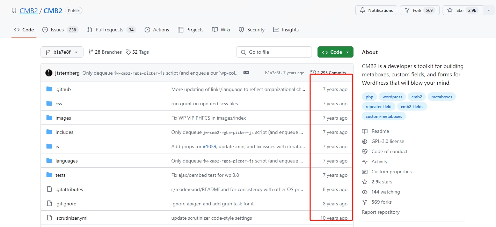The height and width of the screenshot is (227, 496).
Task: Open commit 'Ignore apigen and add grun task'
Action: 212,204
